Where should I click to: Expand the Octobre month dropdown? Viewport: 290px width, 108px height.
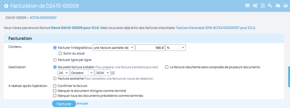point(82,73)
